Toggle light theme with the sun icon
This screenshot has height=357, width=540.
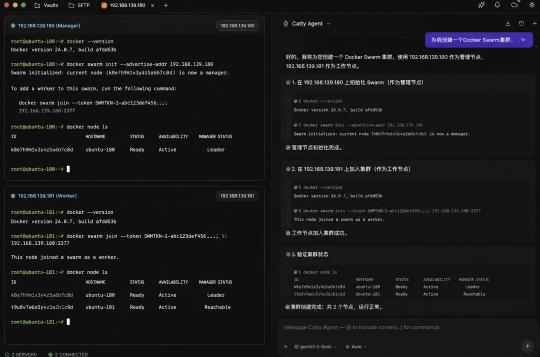point(531,5)
